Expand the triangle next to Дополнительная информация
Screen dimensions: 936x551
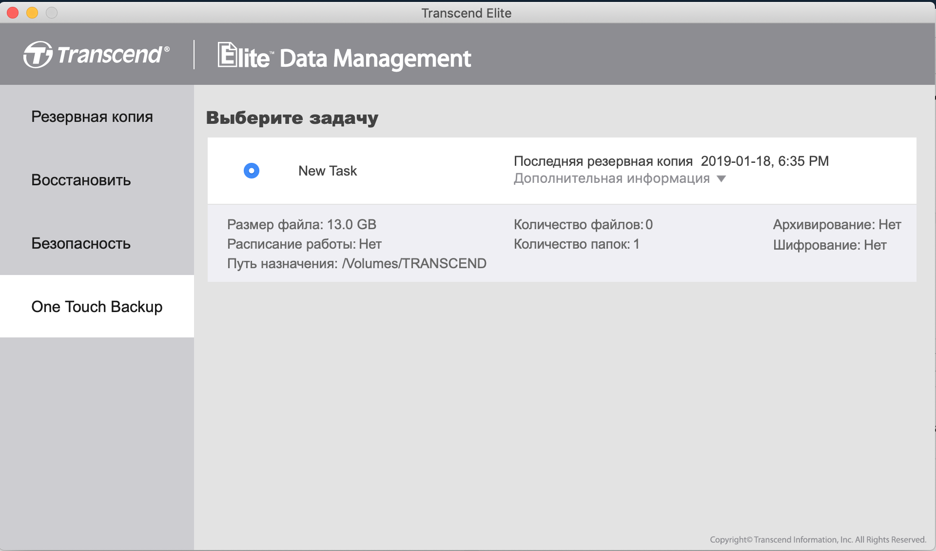pyautogui.click(x=721, y=179)
